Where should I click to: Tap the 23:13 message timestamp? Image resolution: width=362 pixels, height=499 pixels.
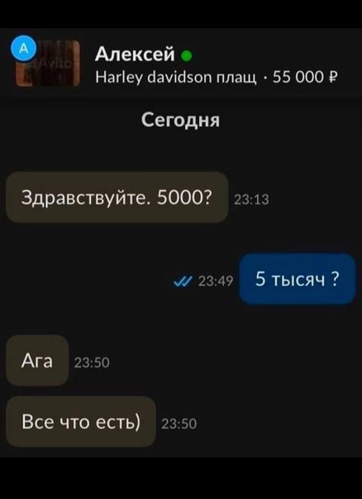(251, 200)
